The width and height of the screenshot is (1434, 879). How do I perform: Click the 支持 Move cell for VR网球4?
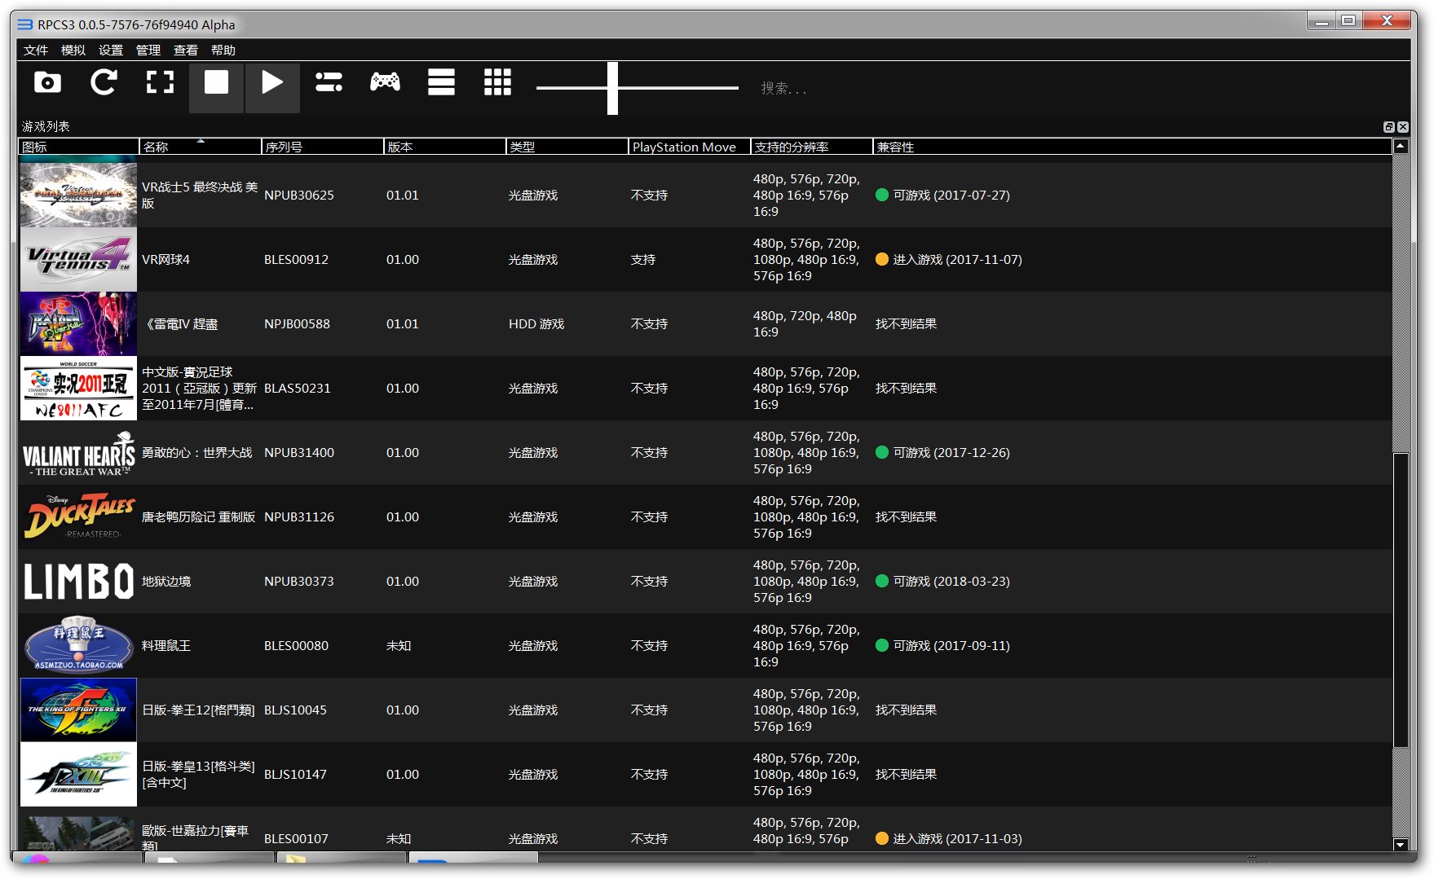pyautogui.click(x=643, y=260)
